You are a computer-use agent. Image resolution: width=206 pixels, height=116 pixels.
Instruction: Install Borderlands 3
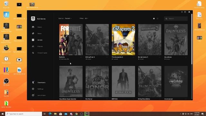point(141,59)
